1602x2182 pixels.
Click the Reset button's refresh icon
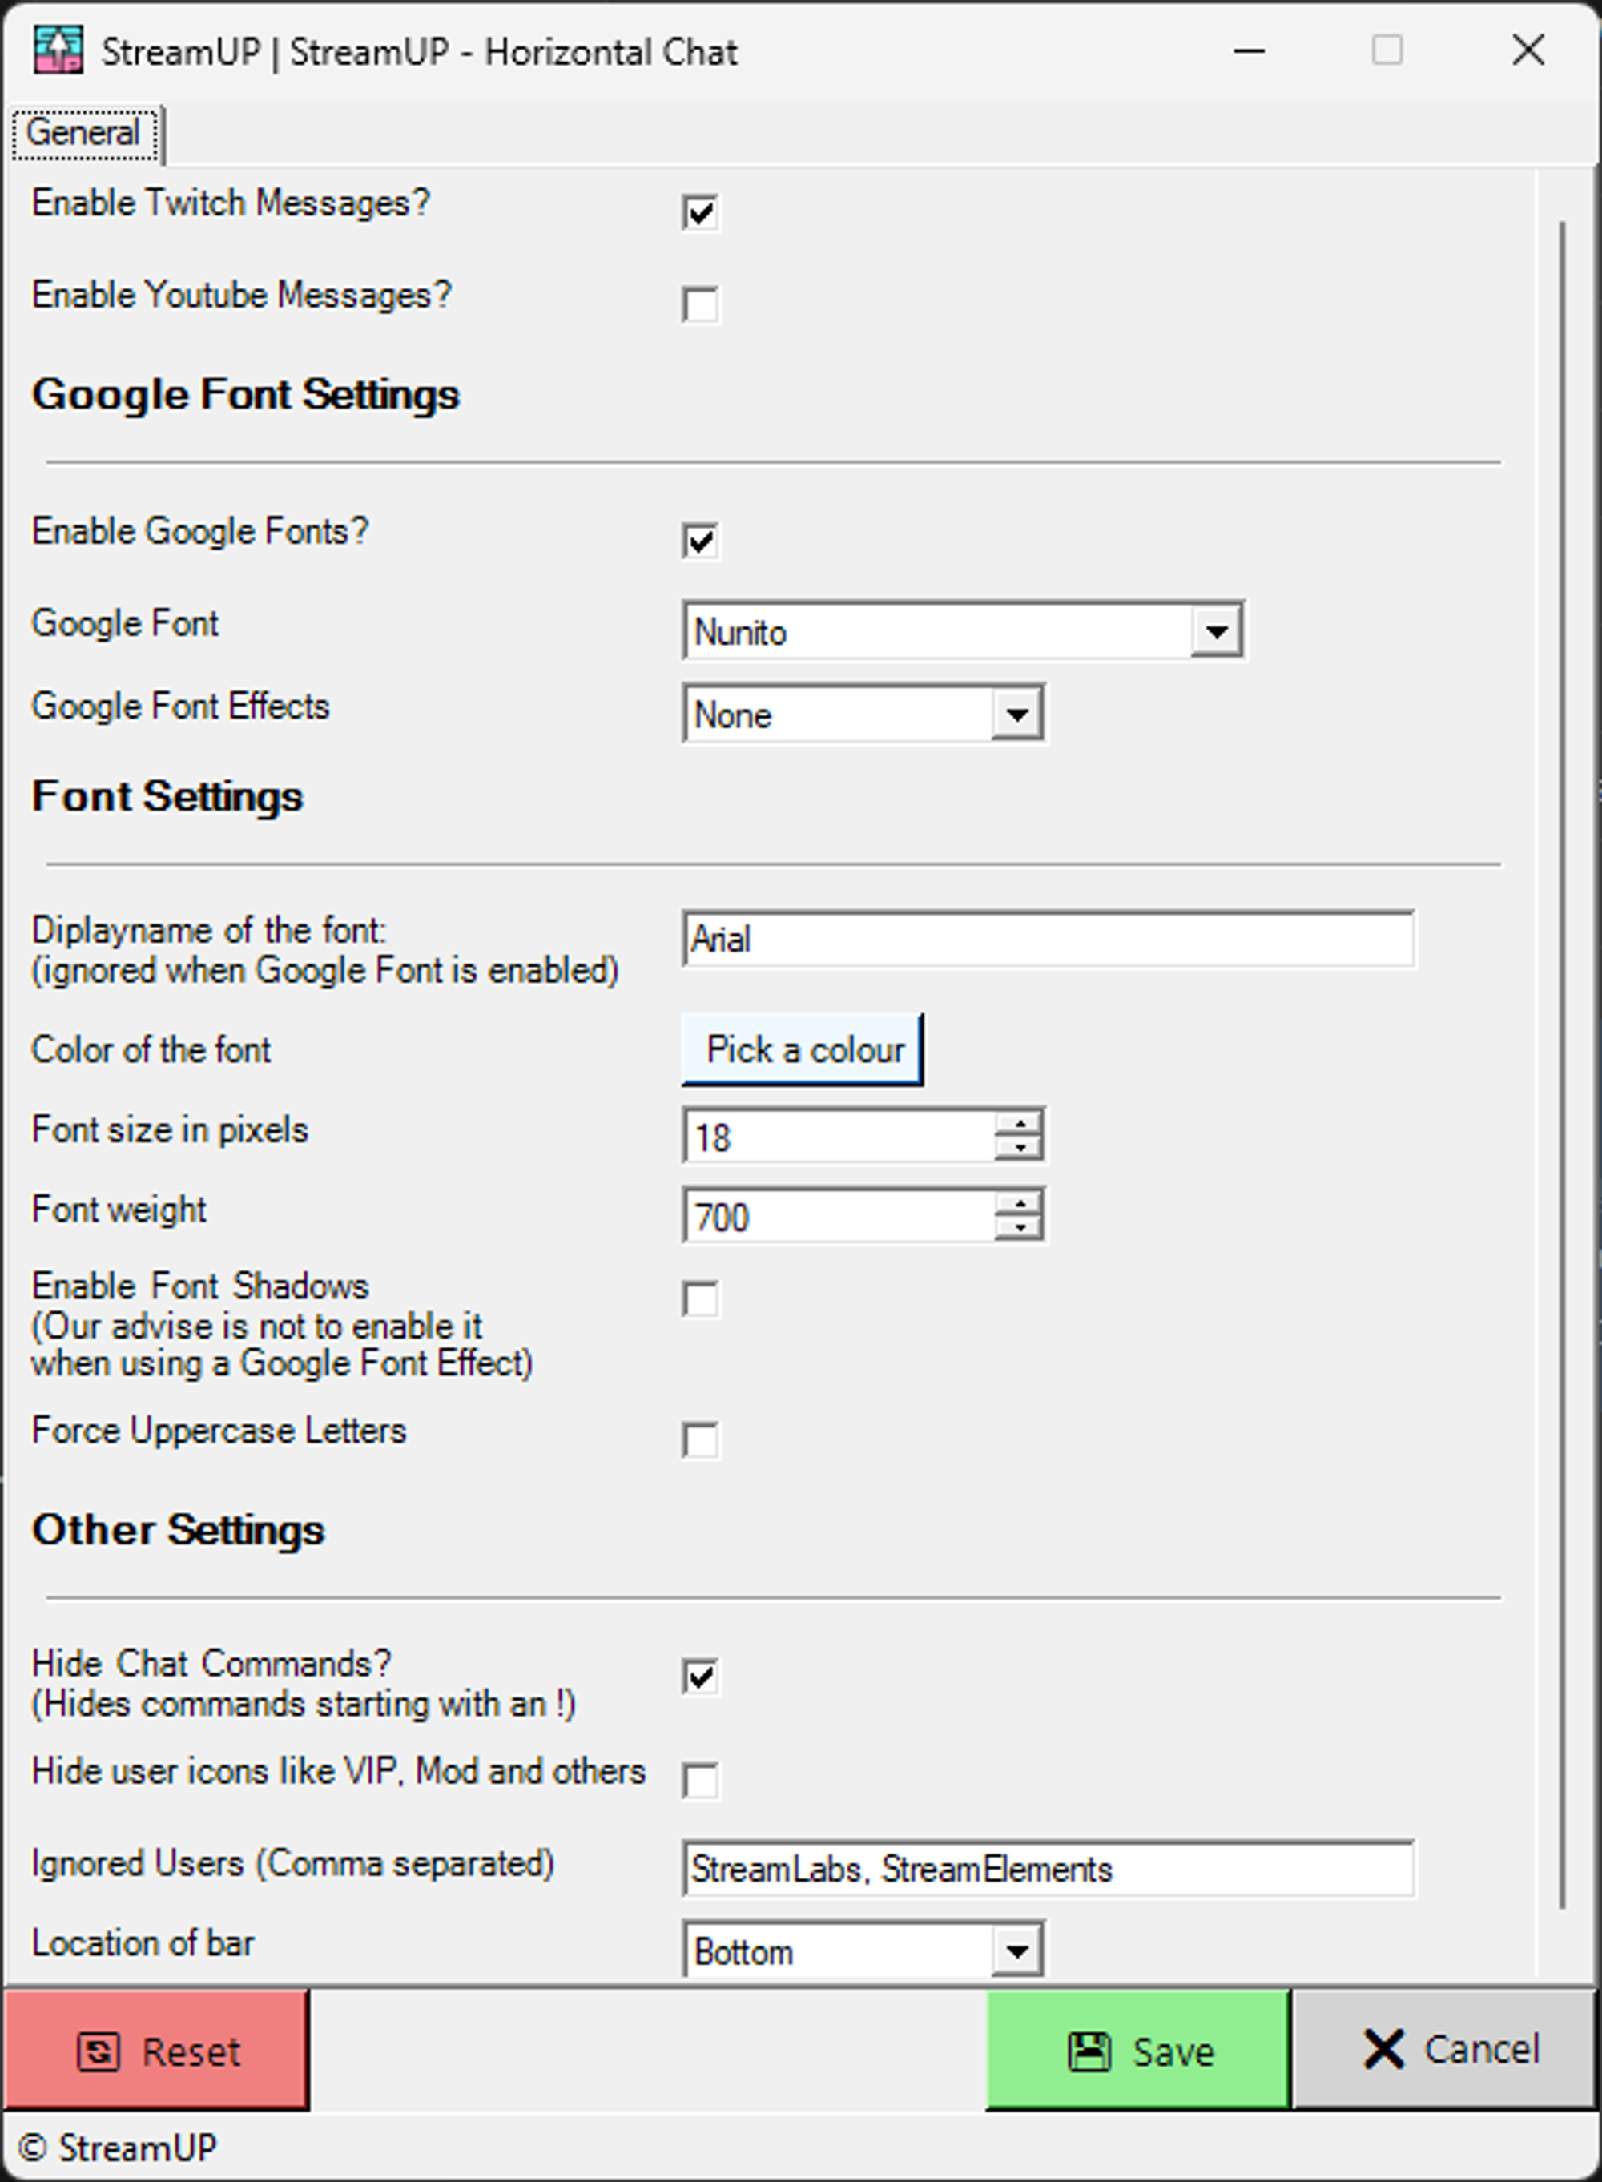pyautogui.click(x=98, y=2052)
